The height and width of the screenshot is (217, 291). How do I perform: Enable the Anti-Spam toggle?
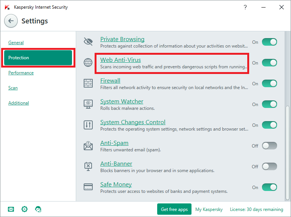269,146
